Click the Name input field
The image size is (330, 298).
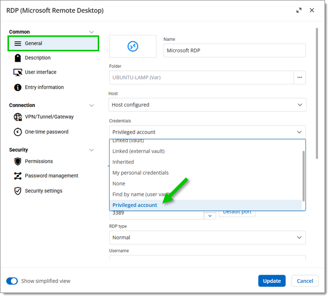234,50
